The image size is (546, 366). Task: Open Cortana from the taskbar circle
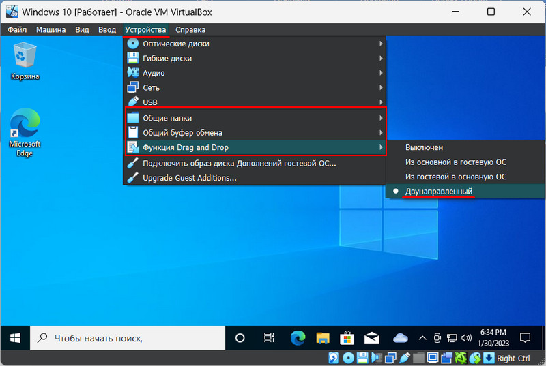240,338
